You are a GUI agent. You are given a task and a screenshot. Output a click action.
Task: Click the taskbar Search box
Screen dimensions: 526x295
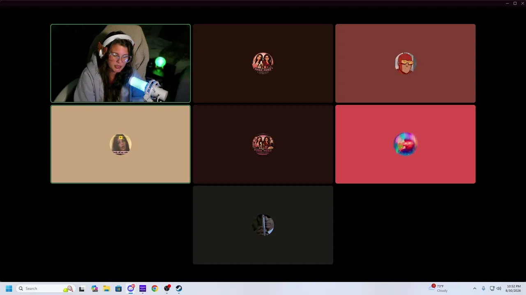(x=45, y=288)
